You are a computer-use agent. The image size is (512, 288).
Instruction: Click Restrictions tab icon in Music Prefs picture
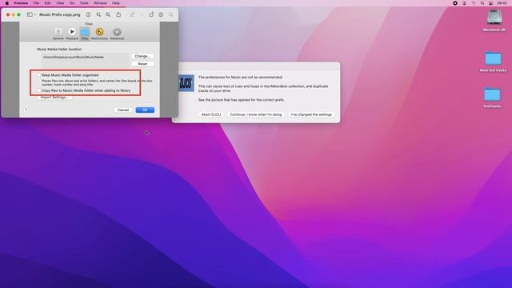click(x=99, y=34)
